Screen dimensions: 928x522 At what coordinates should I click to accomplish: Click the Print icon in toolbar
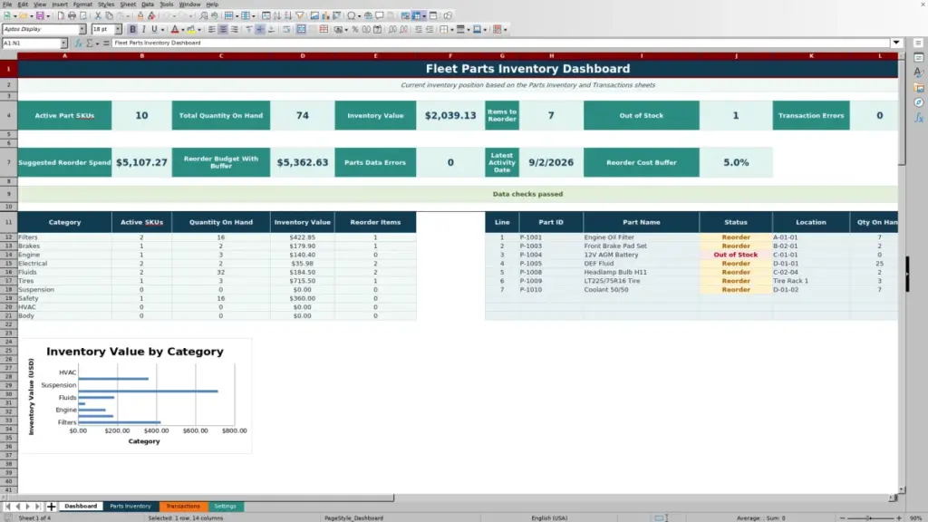click(x=72, y=15)
